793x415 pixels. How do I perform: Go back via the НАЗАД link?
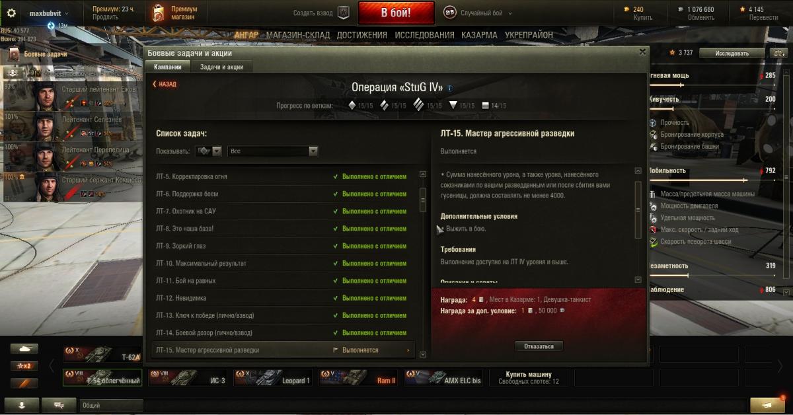165,85
